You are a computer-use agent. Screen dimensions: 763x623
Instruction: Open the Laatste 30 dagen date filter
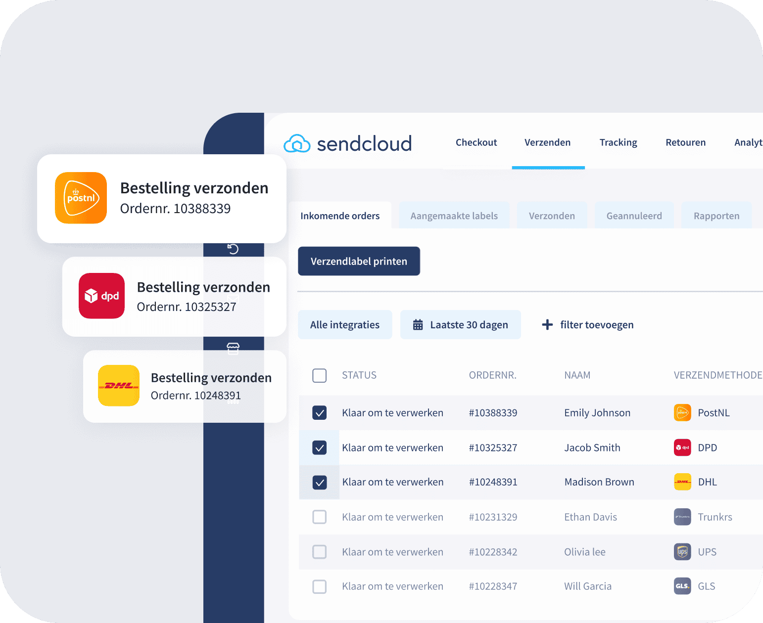pyautogui.click(x=461, y=325)
